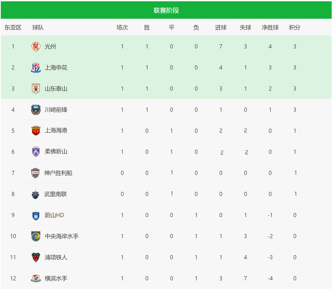Image resolution: width=333 pixels, height=290 pixels.
Task: Click the 光州 team crest icon
Action: pos(36,47)
